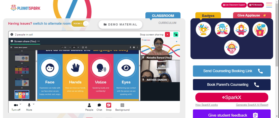Zoom out the PDF with minus icon
The image size is (279, 118).
[x=70, y=47]
